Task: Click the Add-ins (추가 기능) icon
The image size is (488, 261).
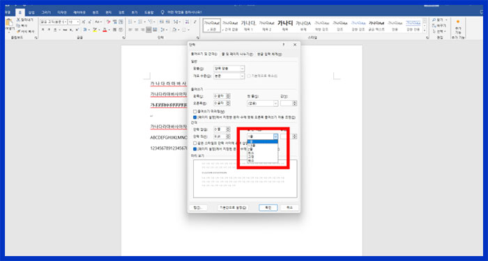Action: click(x=458, y=22)
